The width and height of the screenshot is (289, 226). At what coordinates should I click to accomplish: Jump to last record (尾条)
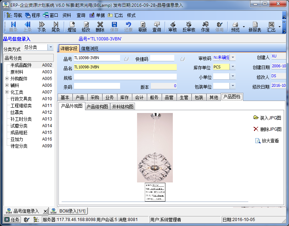[x=56, y=27]
